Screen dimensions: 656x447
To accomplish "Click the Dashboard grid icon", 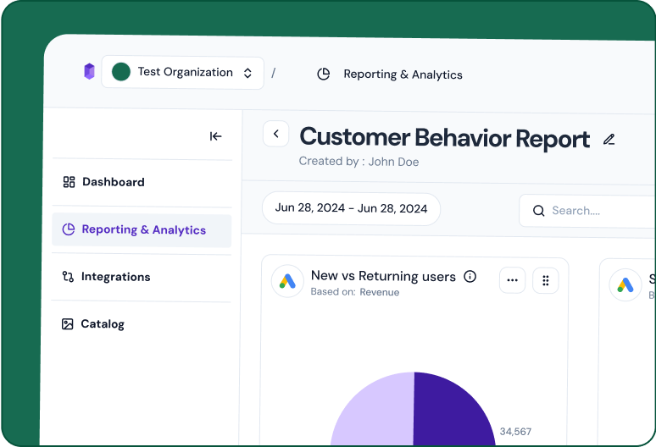I will [x=69, y=182].
